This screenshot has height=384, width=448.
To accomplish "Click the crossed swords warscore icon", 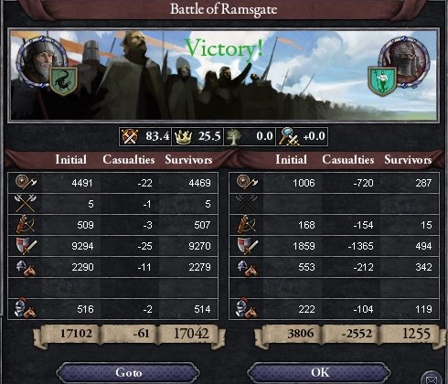I will tap(130, 136).
